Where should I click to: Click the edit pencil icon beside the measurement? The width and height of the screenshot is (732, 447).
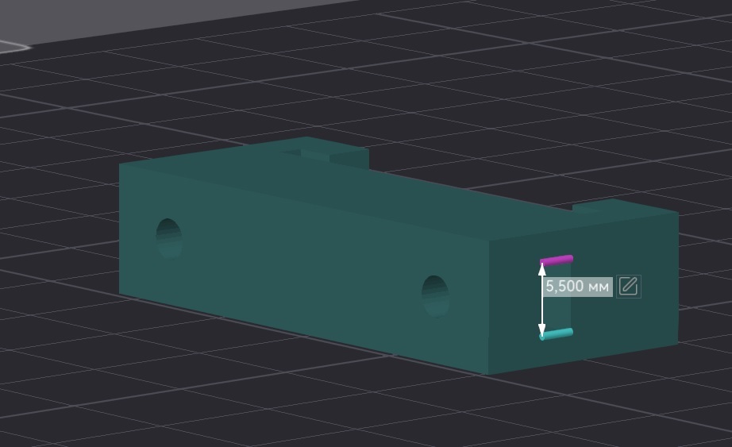628,286
